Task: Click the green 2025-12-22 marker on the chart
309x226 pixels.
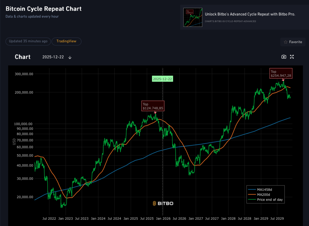Action: click(x=162, y=79)
